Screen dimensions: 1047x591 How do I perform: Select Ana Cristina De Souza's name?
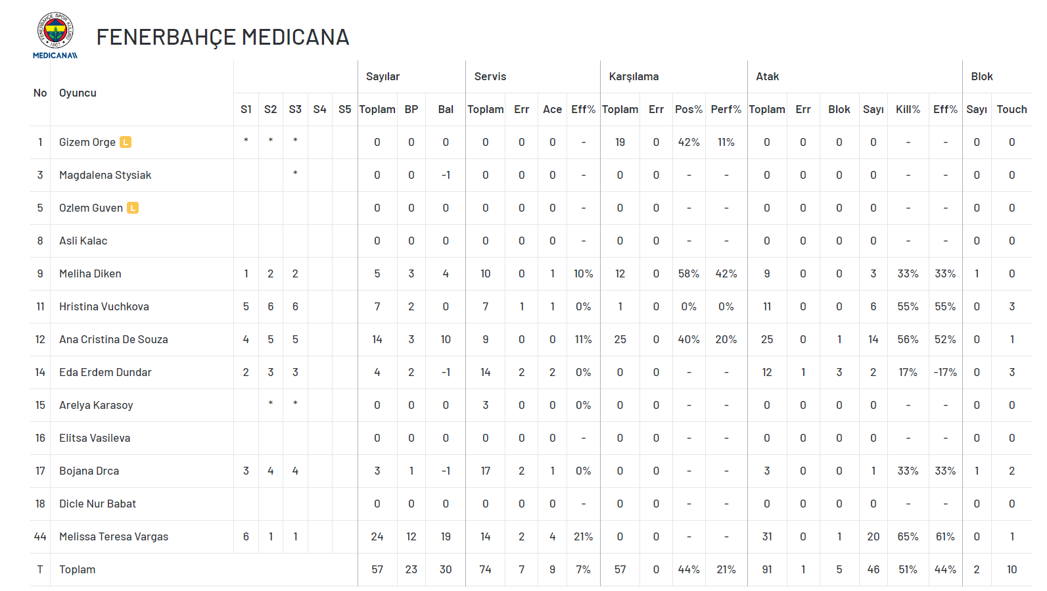click(114, 339)
